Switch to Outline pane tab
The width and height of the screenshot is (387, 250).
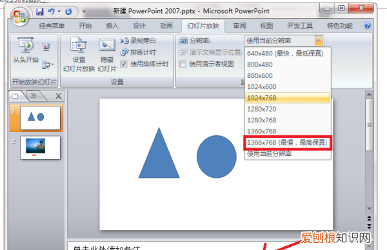point(34,96)
